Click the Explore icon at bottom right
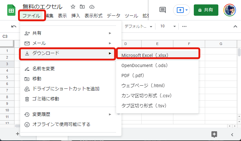 214,134
